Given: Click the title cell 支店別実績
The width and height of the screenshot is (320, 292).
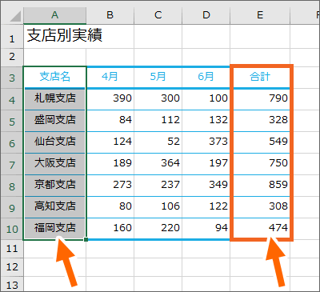Looking at the screenshot, I should tap(54, 37).
